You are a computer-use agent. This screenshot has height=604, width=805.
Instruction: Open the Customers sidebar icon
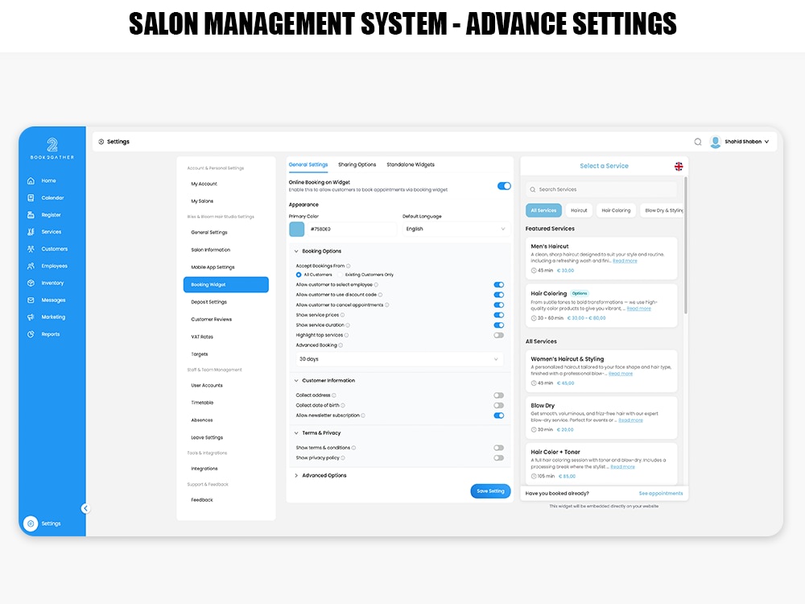pyautogui.click(x=31, y=249)
